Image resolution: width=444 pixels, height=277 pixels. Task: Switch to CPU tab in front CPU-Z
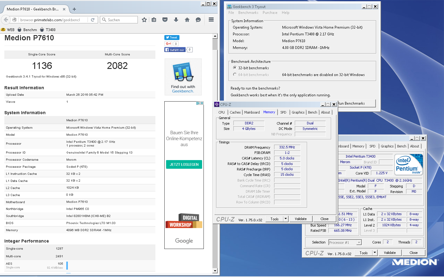coord(221,112)
